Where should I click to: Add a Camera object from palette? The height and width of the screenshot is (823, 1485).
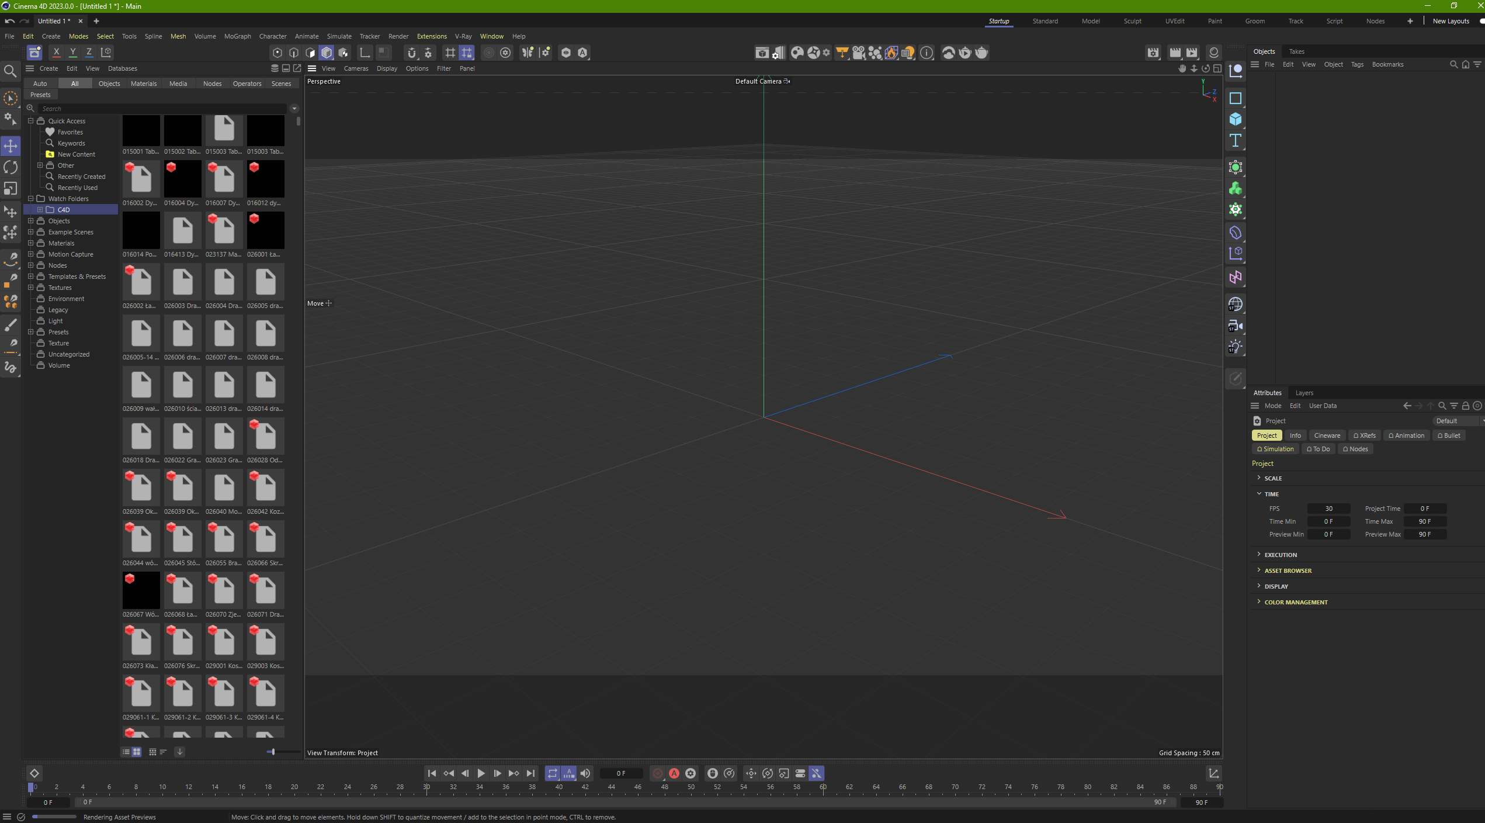pos(1236,326)
